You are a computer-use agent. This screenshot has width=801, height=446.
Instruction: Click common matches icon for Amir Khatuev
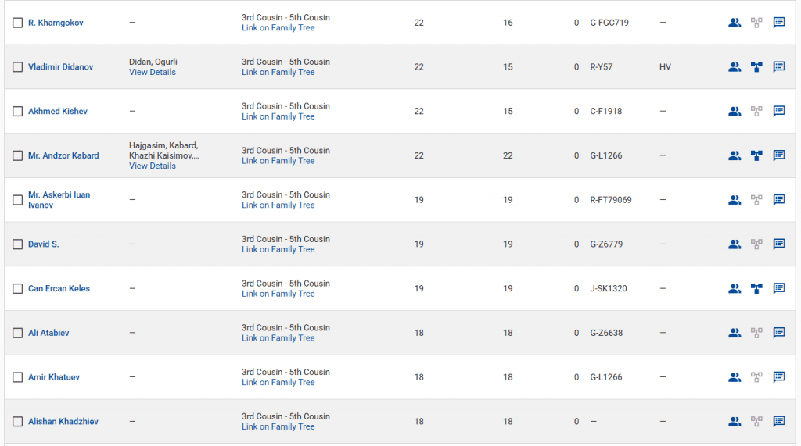tap(734, 377)
